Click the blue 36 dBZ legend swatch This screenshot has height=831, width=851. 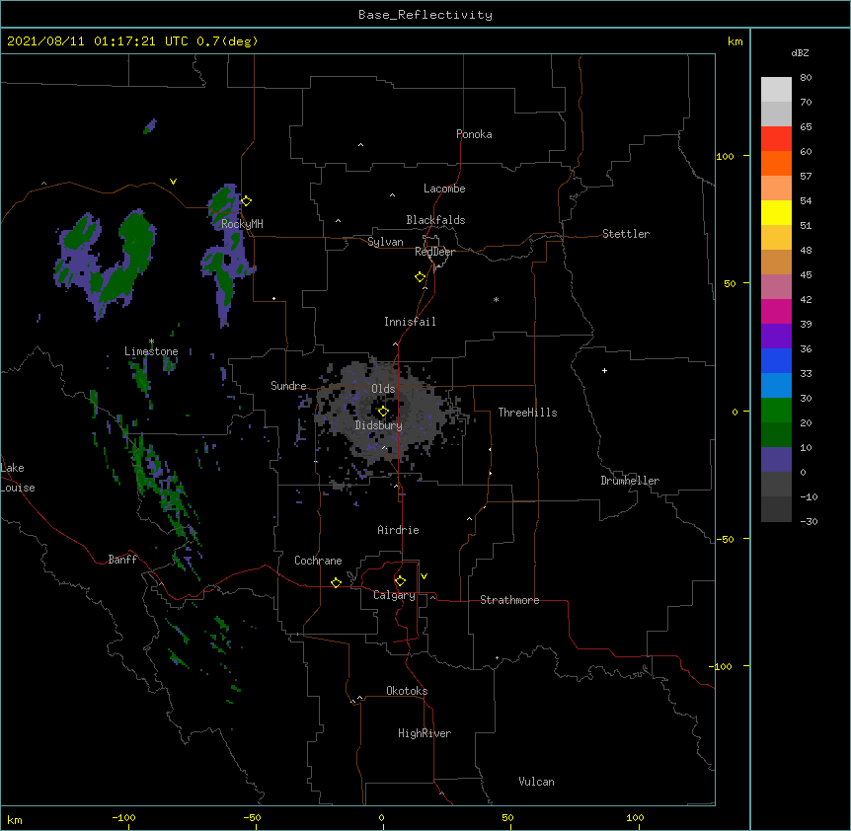tap(776, 360)
